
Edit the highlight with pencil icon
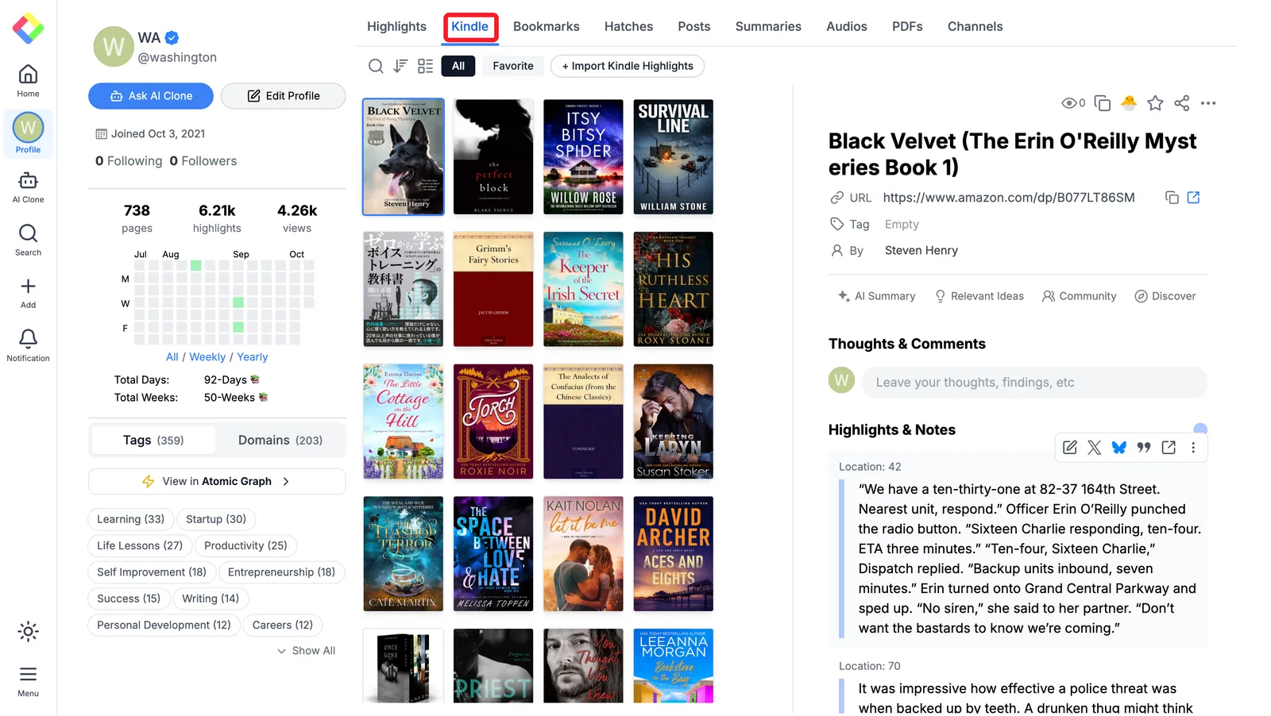tap(1070, 448)
